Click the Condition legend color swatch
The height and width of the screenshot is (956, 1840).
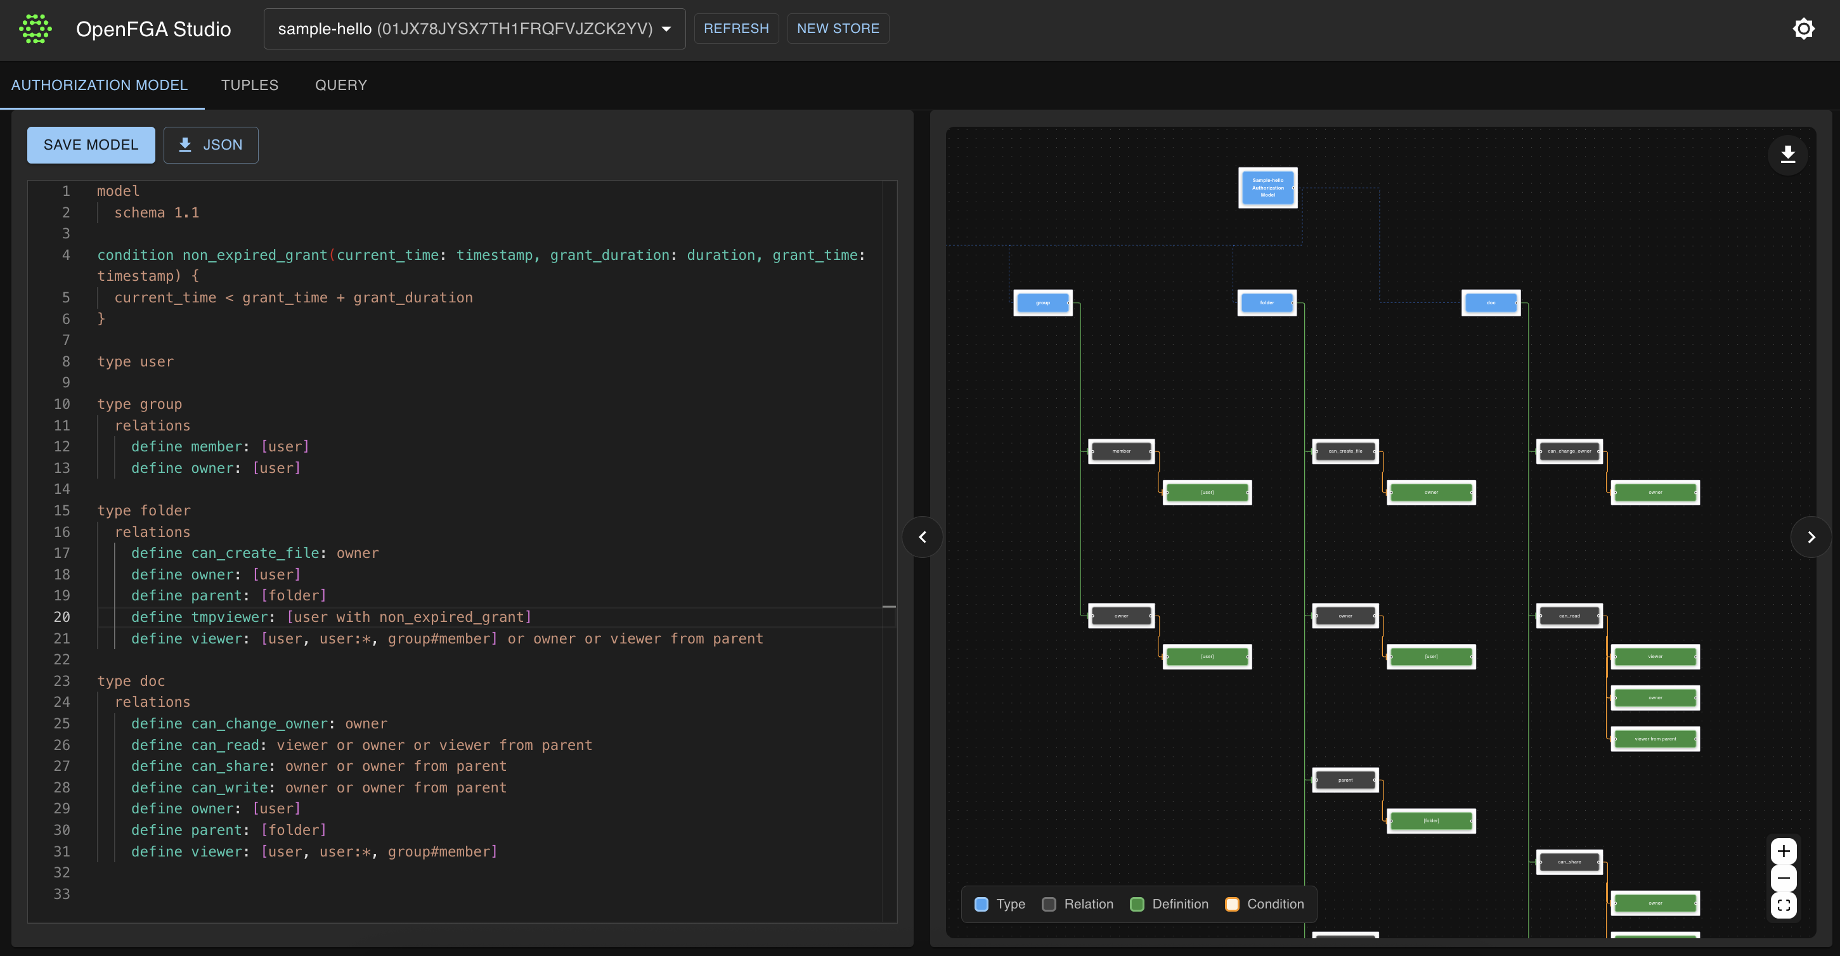1232,904
